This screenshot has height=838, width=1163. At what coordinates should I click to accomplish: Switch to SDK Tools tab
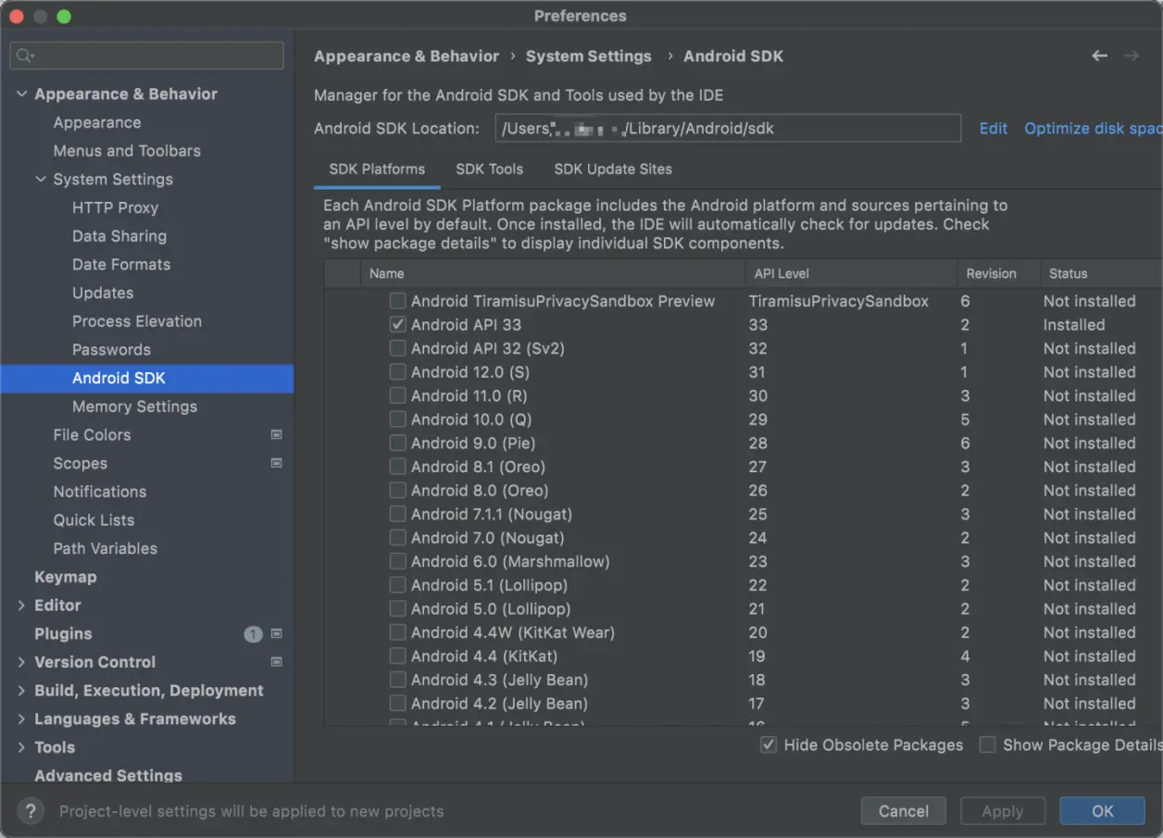490,169
